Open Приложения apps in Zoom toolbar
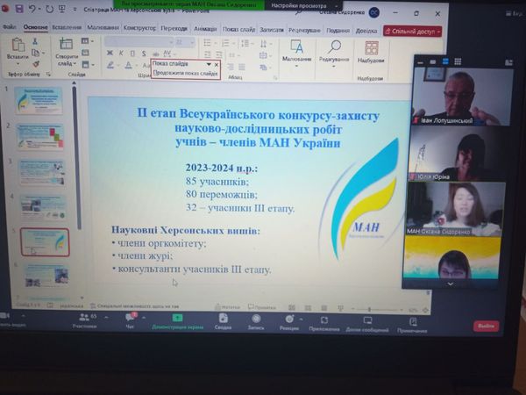 pyautogui.click(x=324, y=324)
